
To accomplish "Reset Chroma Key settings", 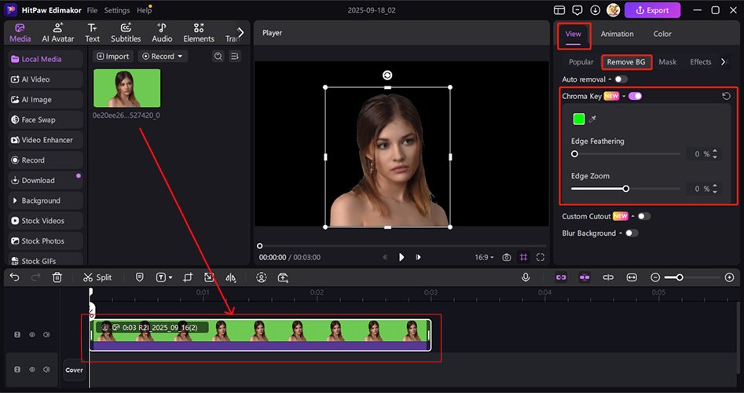I will tap(726, 96).
